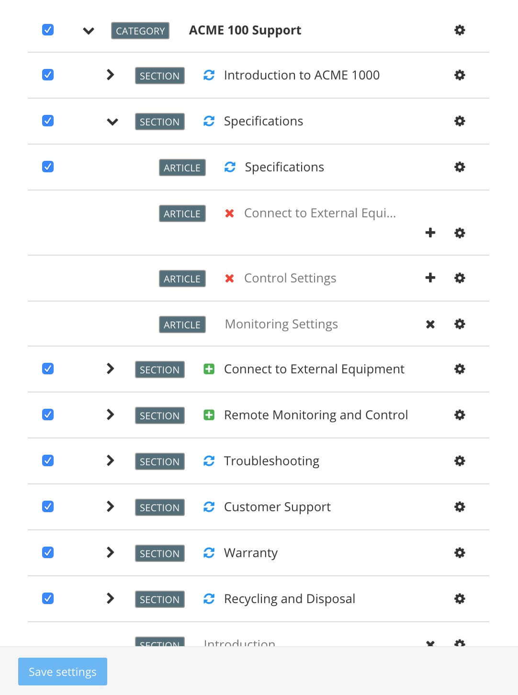Click the red X on Control Settings article

click(230, 278)
